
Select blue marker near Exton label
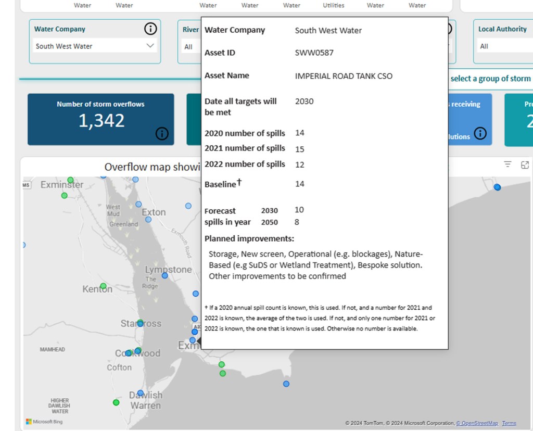pyautogui.click(x=148, y=220)
